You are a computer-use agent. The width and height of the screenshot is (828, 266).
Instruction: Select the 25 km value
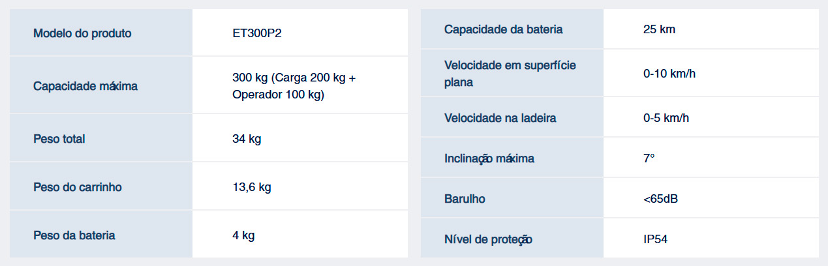coord(659,29)
